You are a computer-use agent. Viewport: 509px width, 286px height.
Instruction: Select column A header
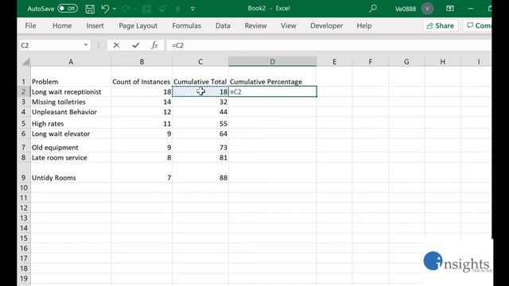pos(71,62)
